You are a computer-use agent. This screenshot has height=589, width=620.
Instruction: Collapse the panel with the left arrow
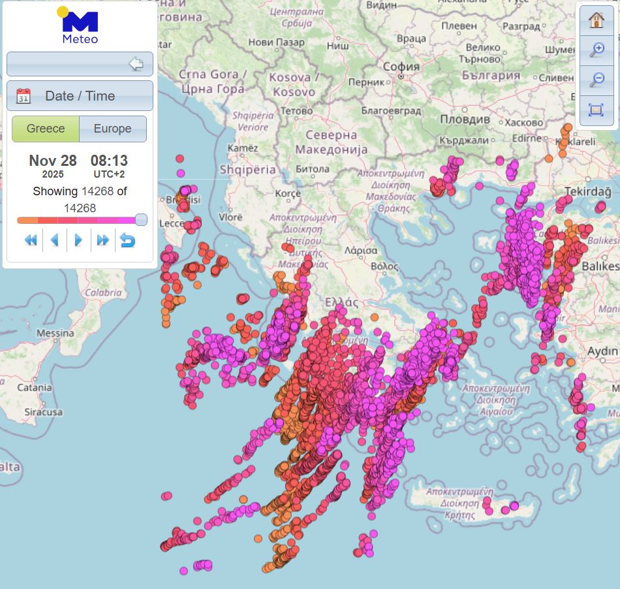pyautogui.click(x=136, y=64)
